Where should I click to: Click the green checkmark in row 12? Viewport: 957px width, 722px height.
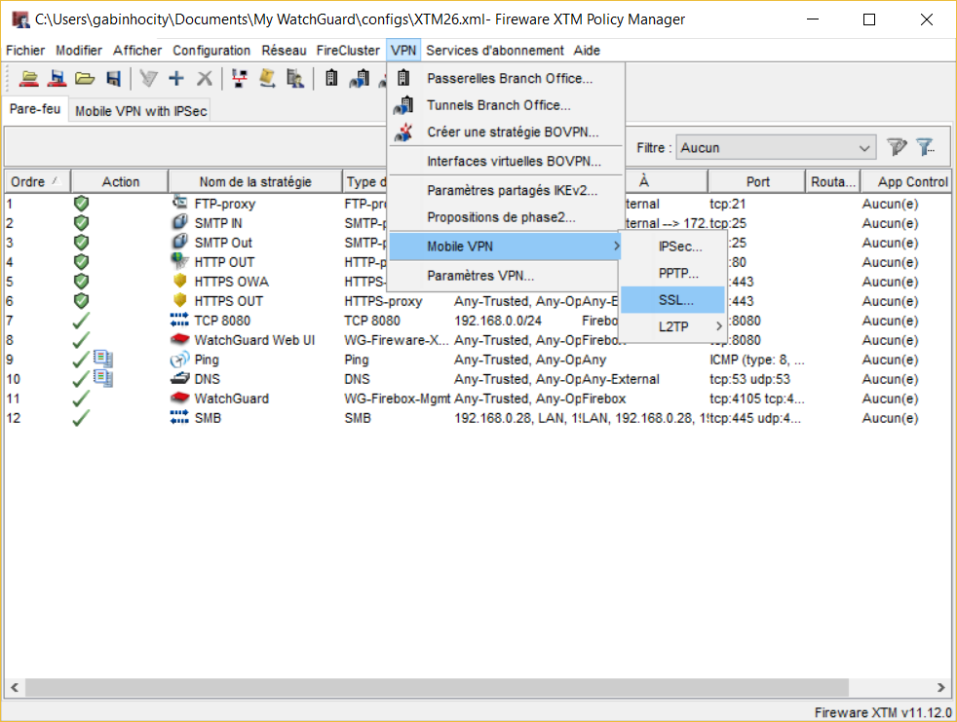(x=81, y=418)
